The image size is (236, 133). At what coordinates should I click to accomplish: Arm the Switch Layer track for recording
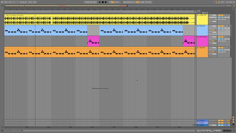click(x=228, y=37)
